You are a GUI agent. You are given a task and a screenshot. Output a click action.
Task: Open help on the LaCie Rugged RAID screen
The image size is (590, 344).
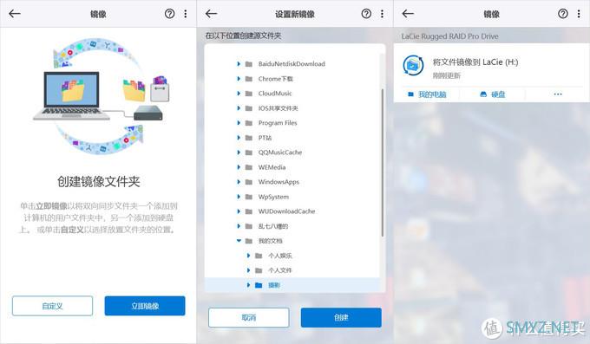[x=563, y=14]
